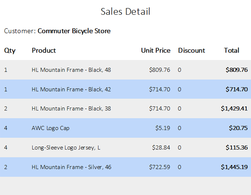
Task: Click the $28.84 unit price cell
Action: 161,148
